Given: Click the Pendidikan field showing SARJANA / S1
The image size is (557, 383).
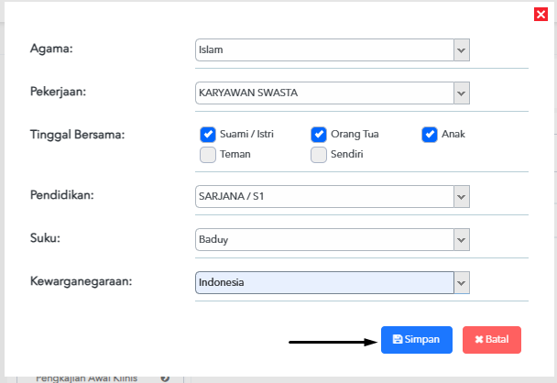Looking at the screenshot, I should point(324,196).
